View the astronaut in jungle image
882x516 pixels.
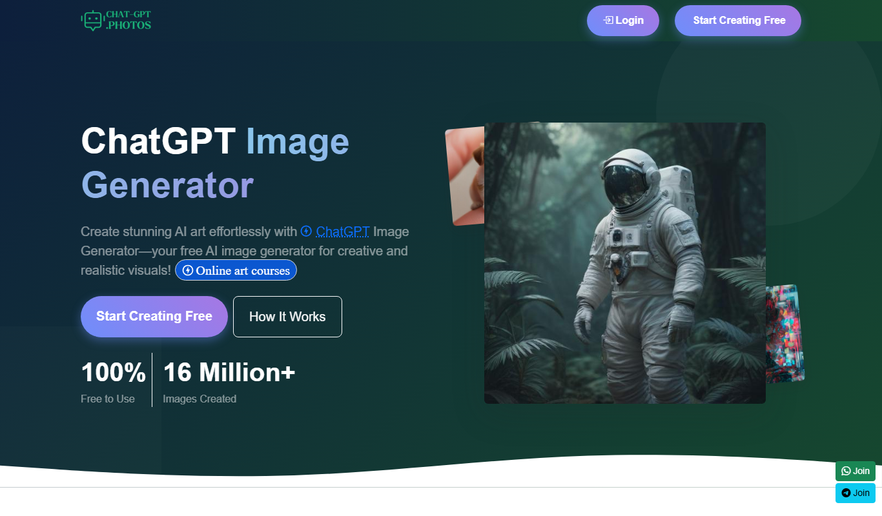pos(625,263)
